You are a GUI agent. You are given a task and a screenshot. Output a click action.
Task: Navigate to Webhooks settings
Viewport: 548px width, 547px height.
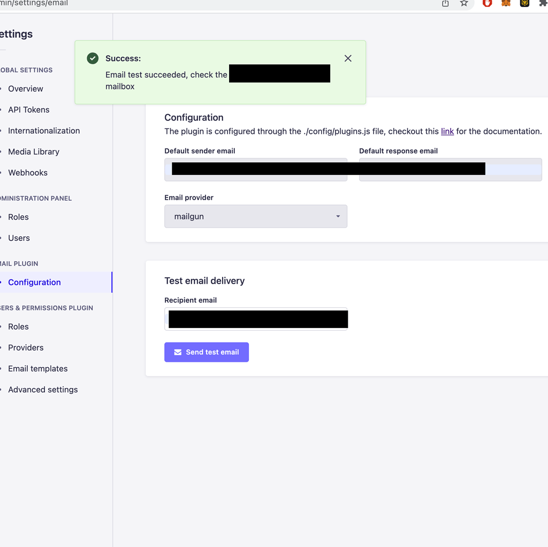[x=28, y=172]
